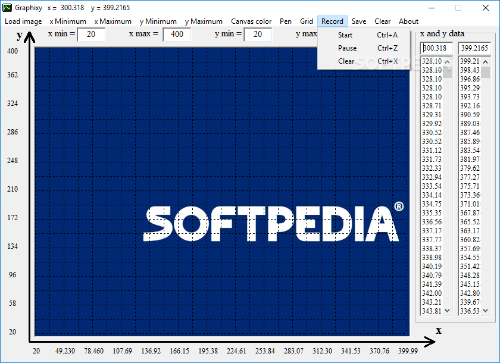Click the Graphixy app icon in title bar
Viewport: 500px width, 363px height.
(x=7, y=8)
